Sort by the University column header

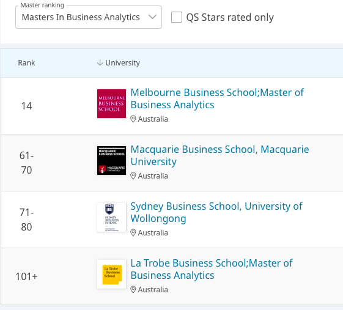click(x=122, y=63)
